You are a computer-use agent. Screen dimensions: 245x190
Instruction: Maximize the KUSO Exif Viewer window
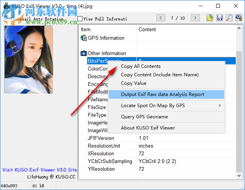(218, 6)
